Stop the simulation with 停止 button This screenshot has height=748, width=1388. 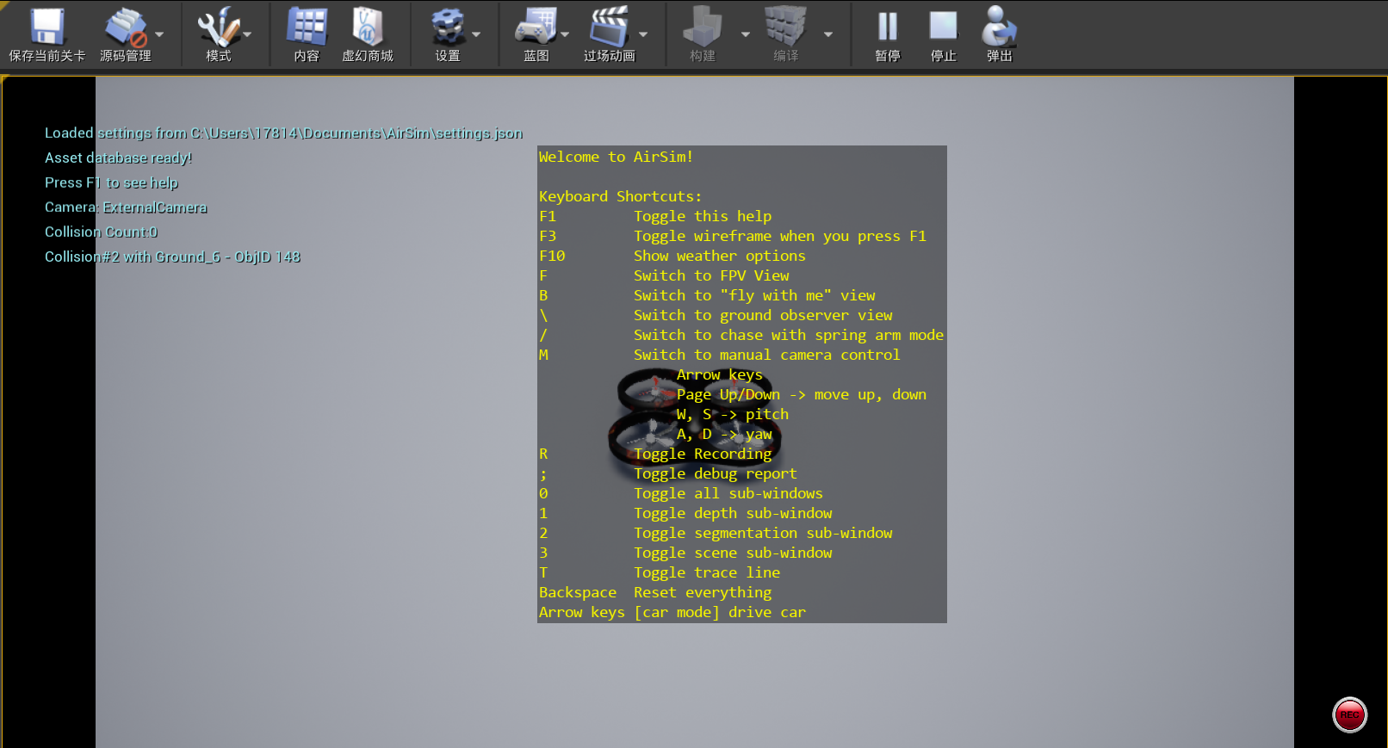tap(944, 28)
